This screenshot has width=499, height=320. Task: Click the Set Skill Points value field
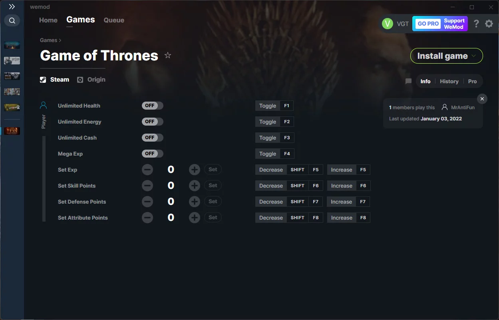pyautogui.click(x=171, y=186)
